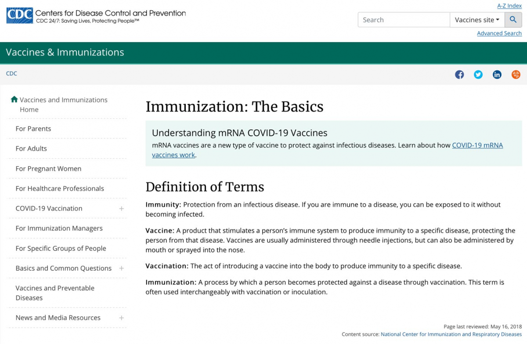The image size is (527, 344).
Task: Expand News and Media Resources section
Action: (x=122, y=318)
